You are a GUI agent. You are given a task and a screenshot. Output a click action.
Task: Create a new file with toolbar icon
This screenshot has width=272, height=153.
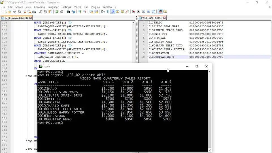point(5,12)
